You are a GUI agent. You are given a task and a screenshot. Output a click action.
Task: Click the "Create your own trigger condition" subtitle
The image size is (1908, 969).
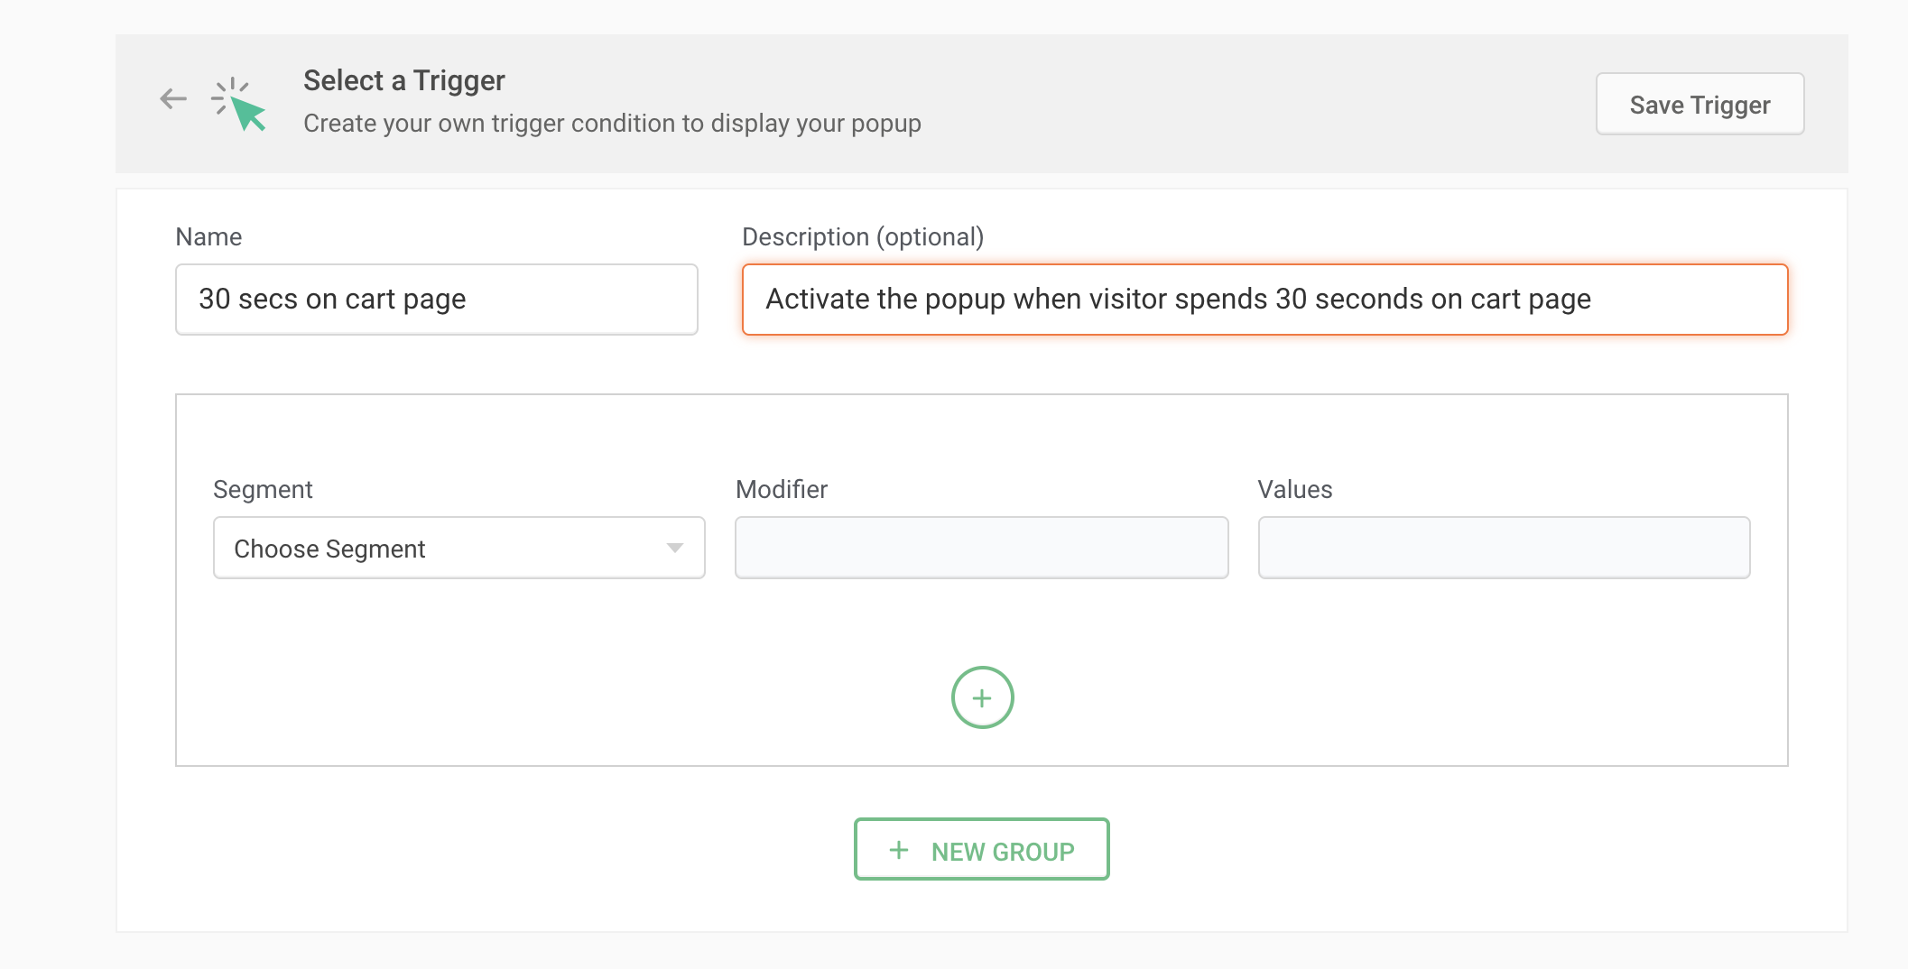coord(612,123)
